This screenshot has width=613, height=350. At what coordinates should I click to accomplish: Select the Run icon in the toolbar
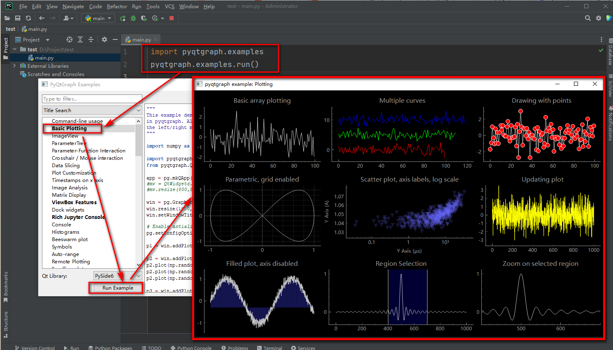click(122, 18)
